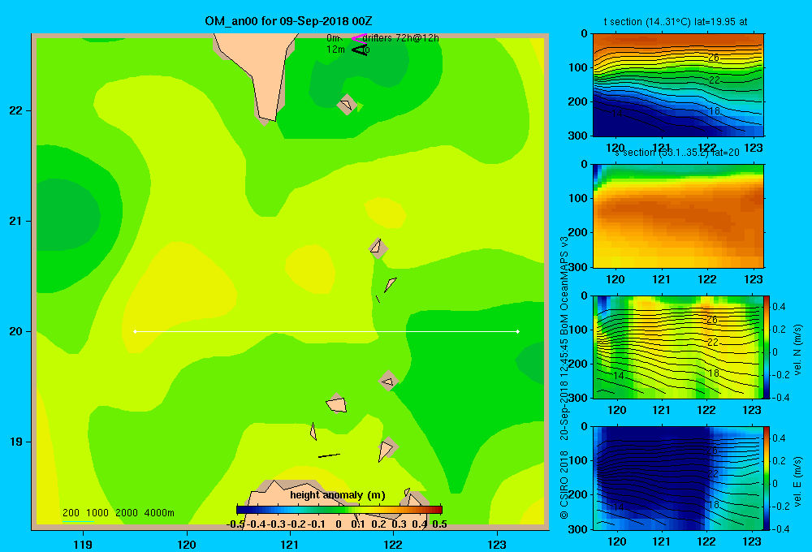The height and width of the screenshot is (552, 812).
Task: Click the '22' contour label in vel. N section
Action: point(713,343)
